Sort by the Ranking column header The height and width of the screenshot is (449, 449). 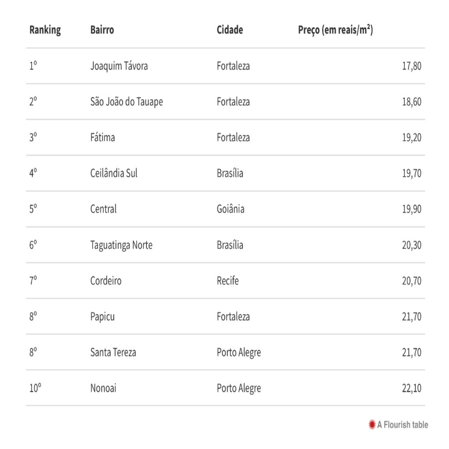(45, 30)
